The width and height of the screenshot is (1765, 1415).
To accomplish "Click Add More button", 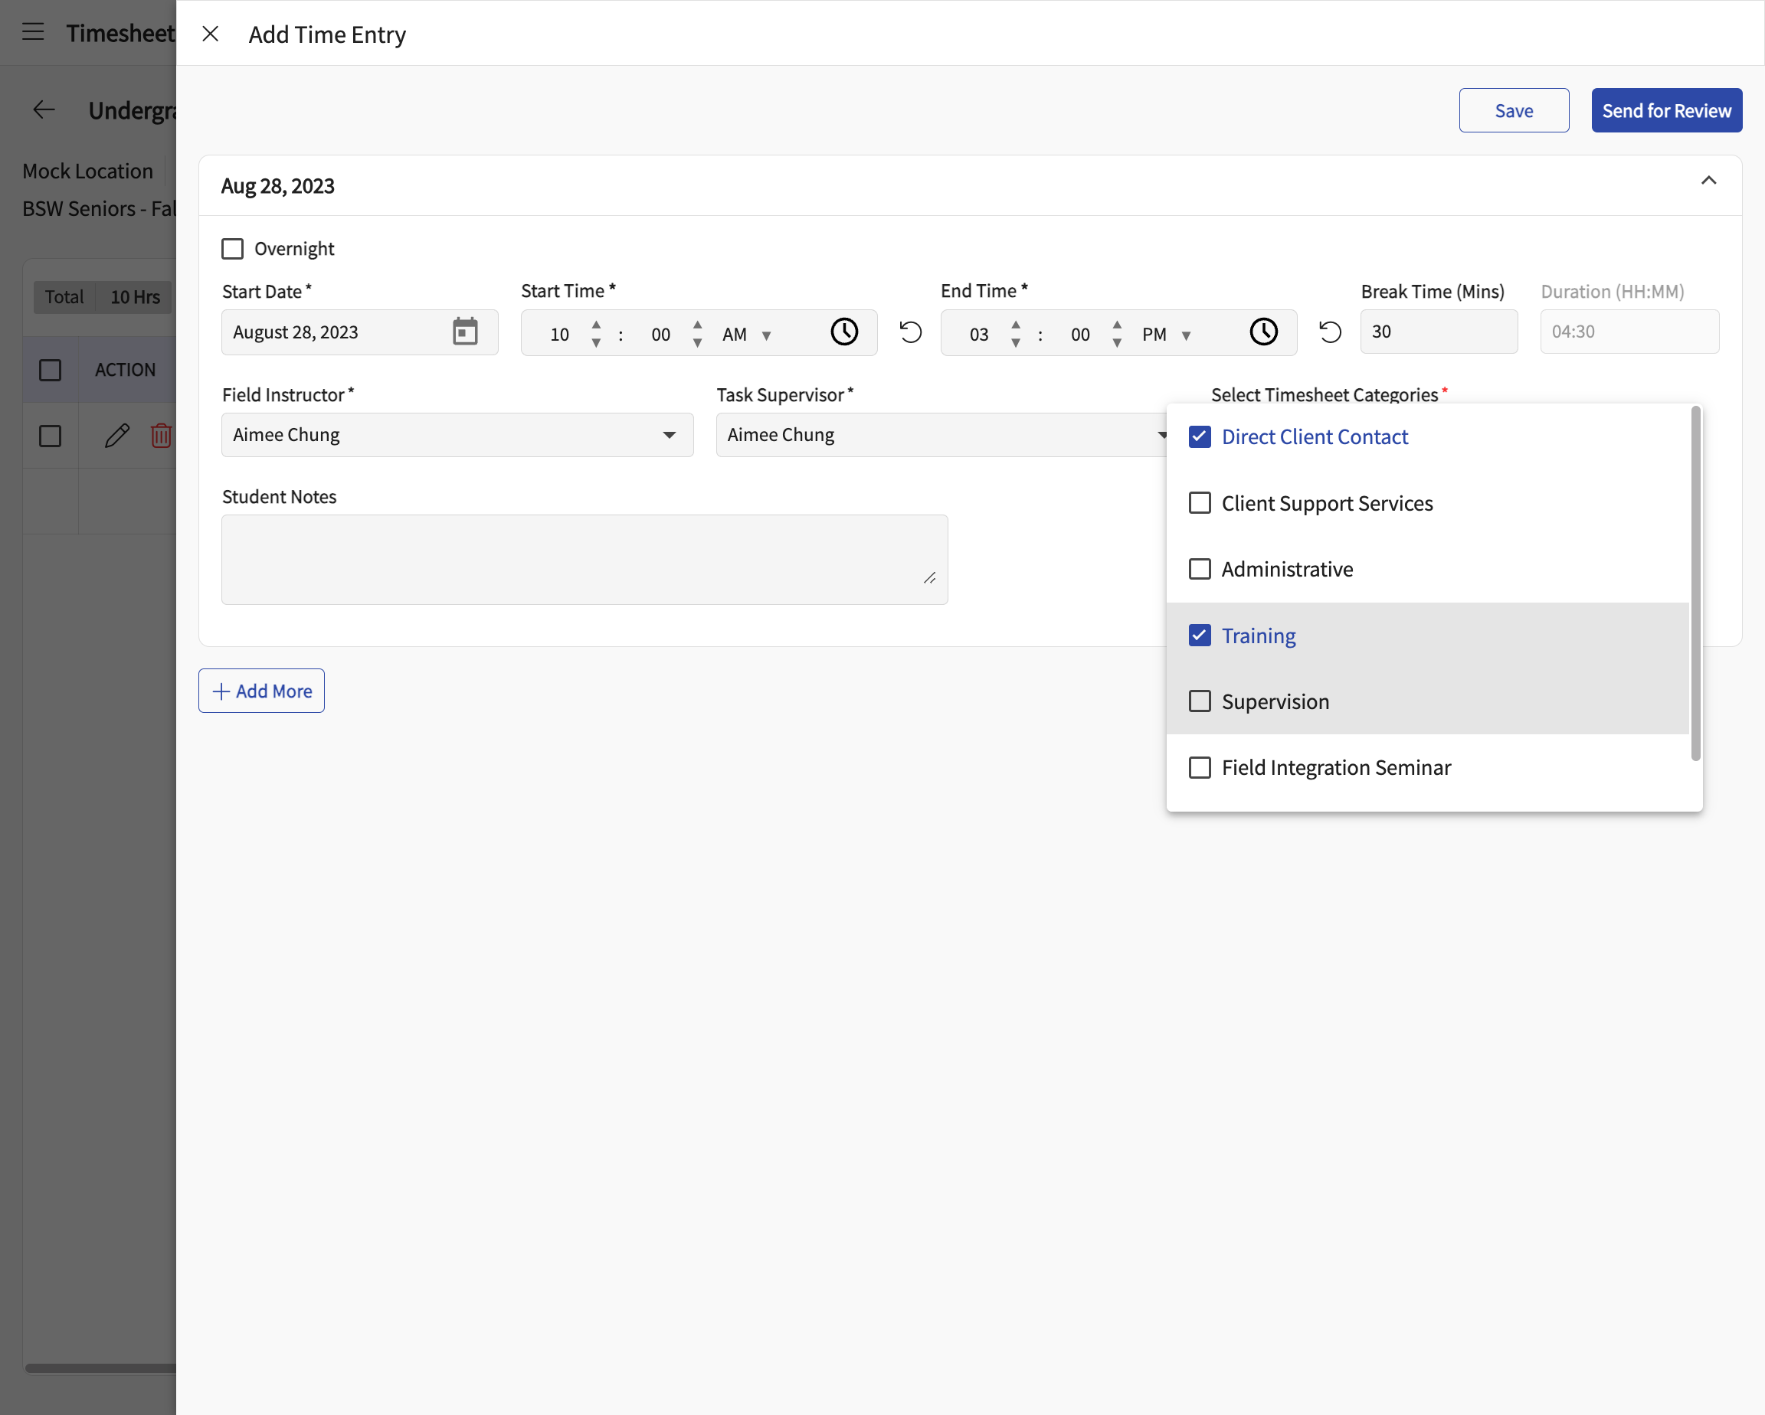I will click(261, 691).
